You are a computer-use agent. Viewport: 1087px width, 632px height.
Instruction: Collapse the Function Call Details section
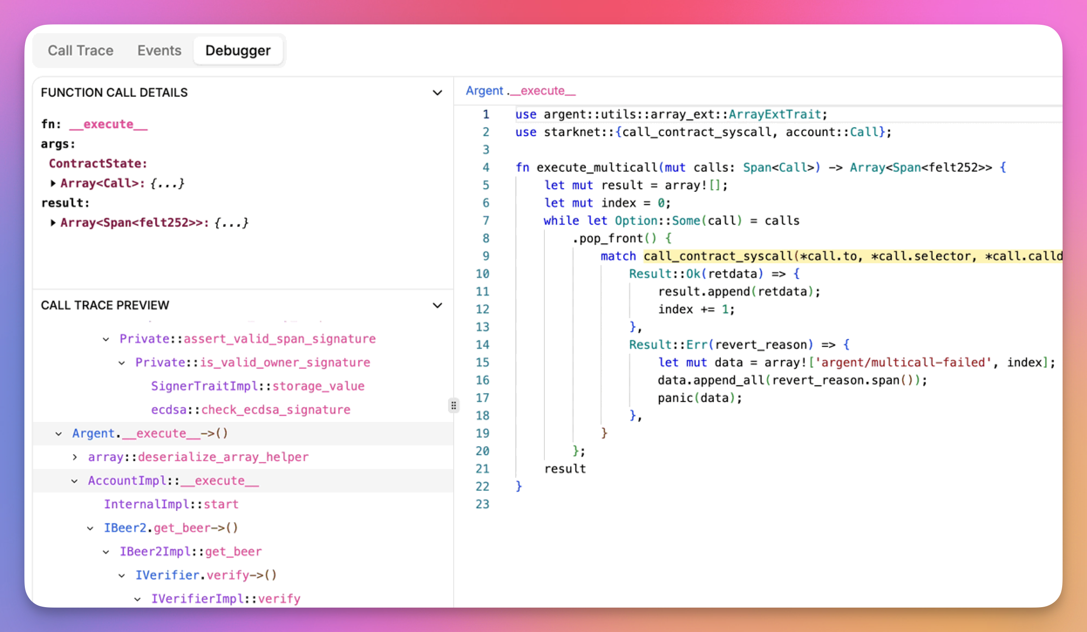[x=437, y=92]
